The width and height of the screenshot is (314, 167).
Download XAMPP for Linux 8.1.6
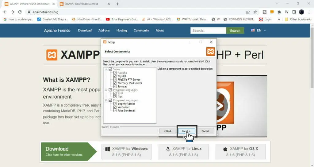pyautogui.click(x=184, y=152)
